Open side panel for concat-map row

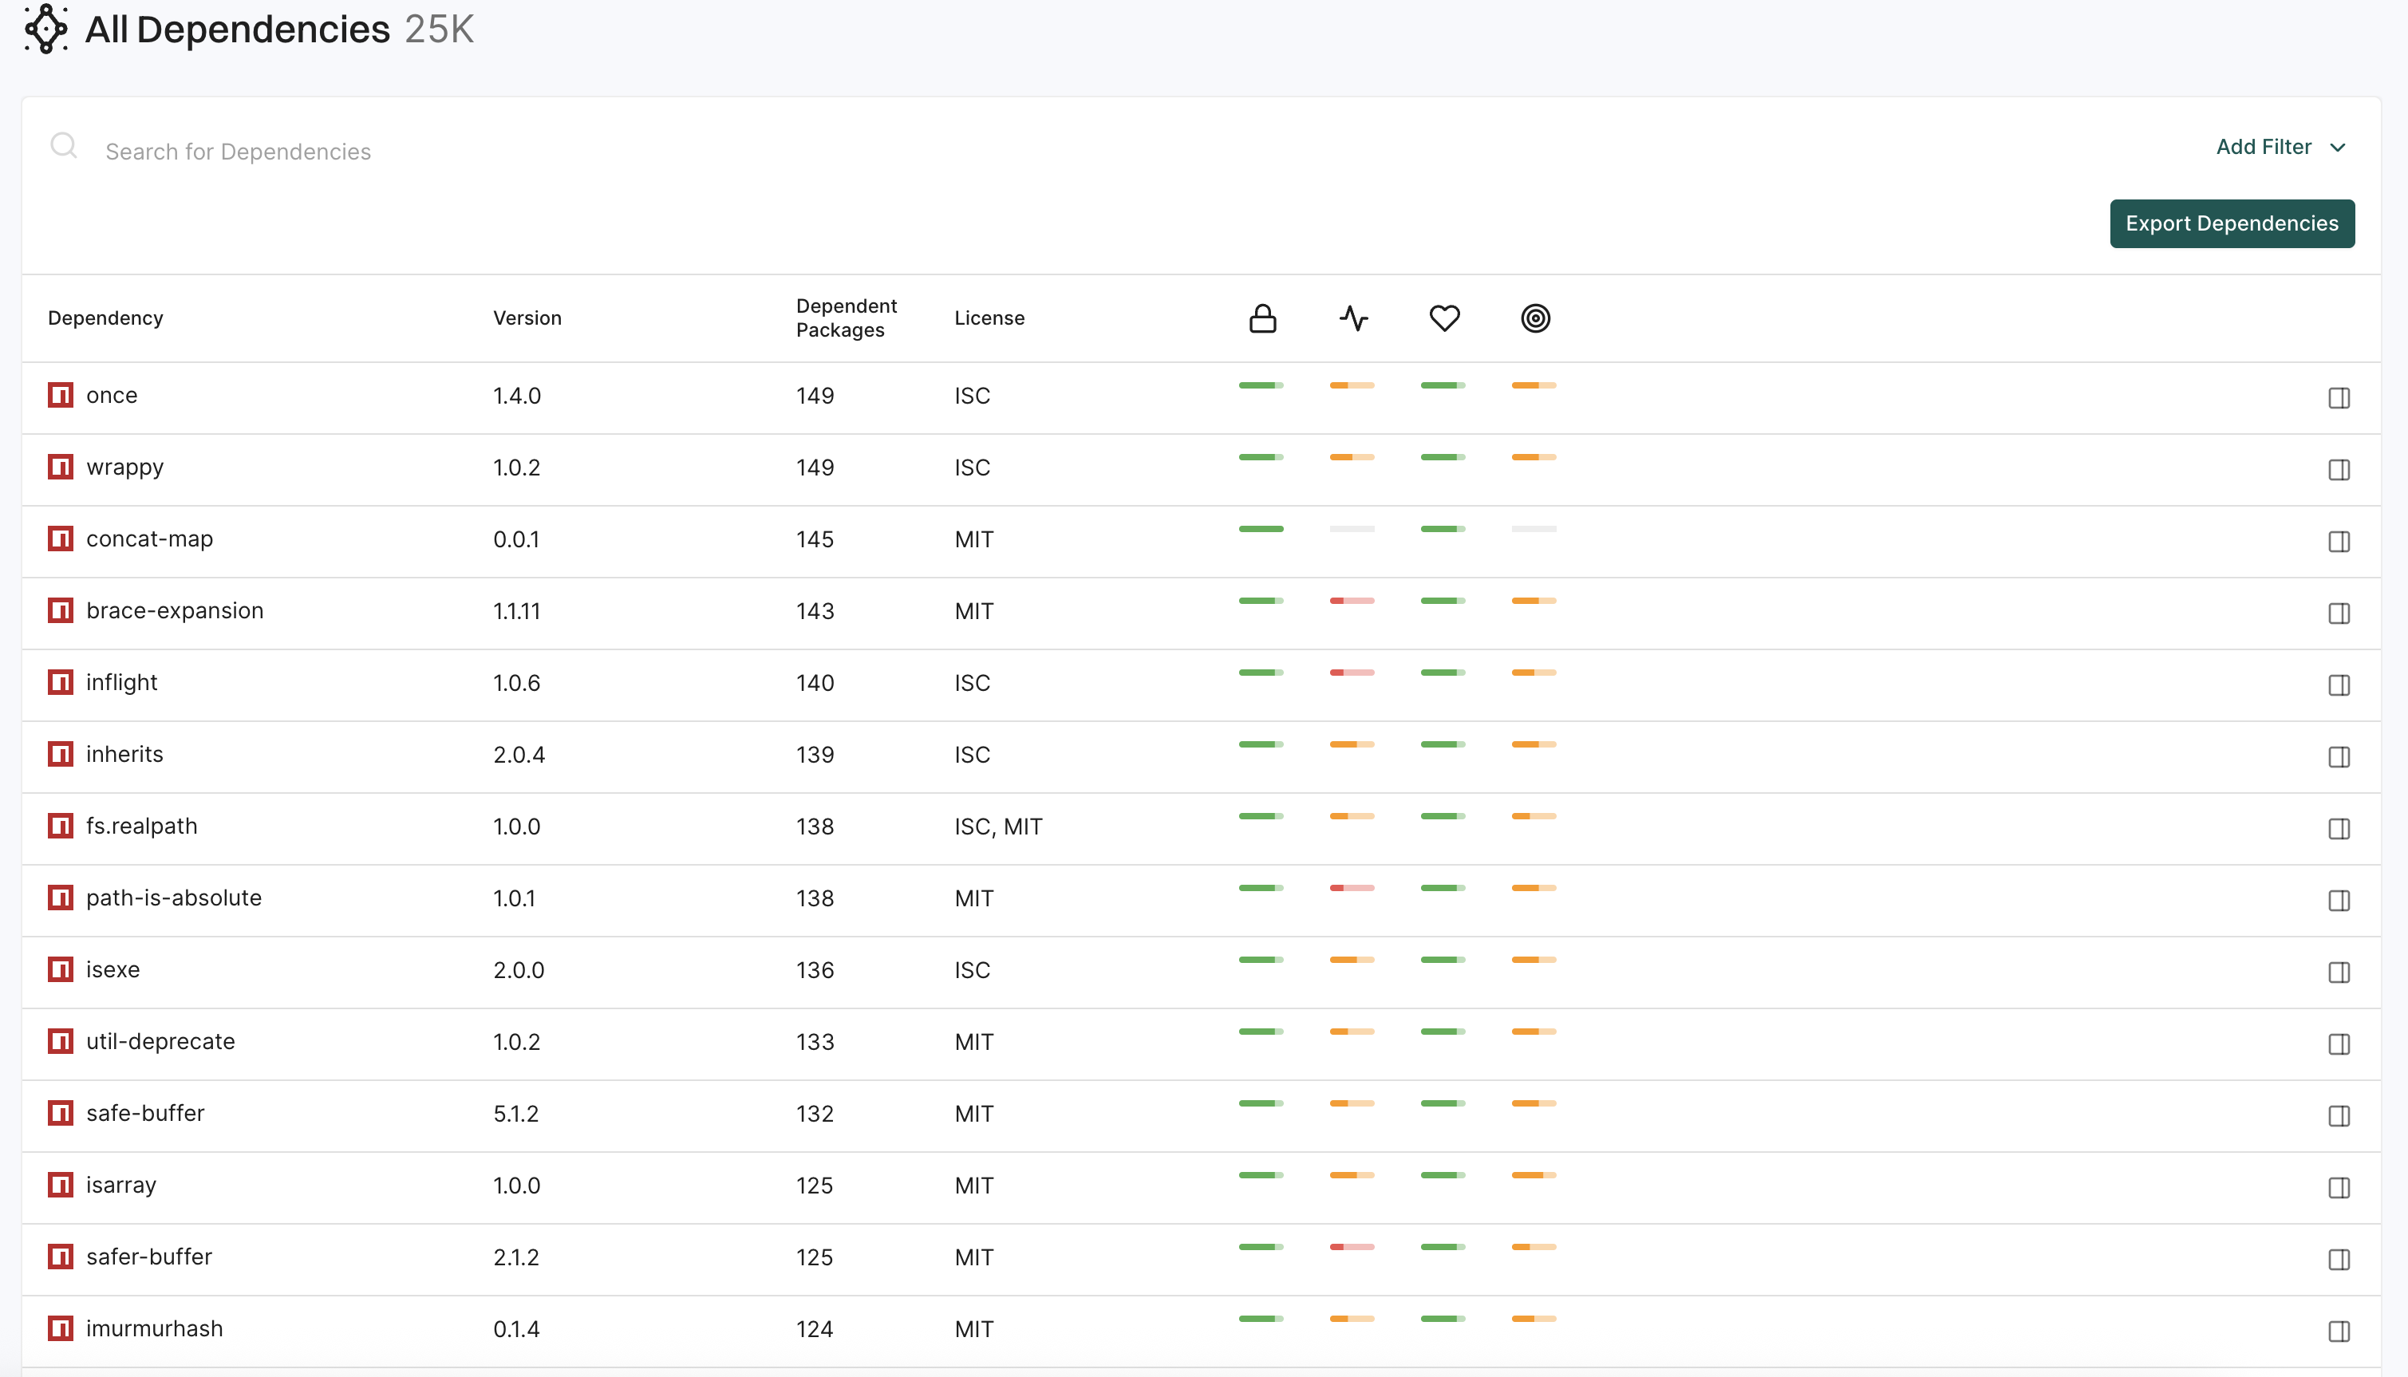tap(2339, 542)
